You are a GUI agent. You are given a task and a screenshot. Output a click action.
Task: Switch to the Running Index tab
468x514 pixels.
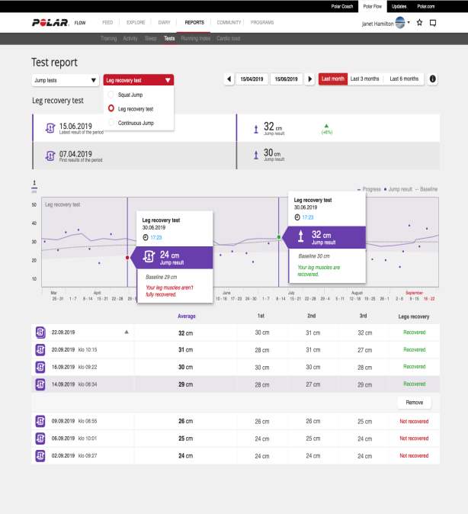195,37
